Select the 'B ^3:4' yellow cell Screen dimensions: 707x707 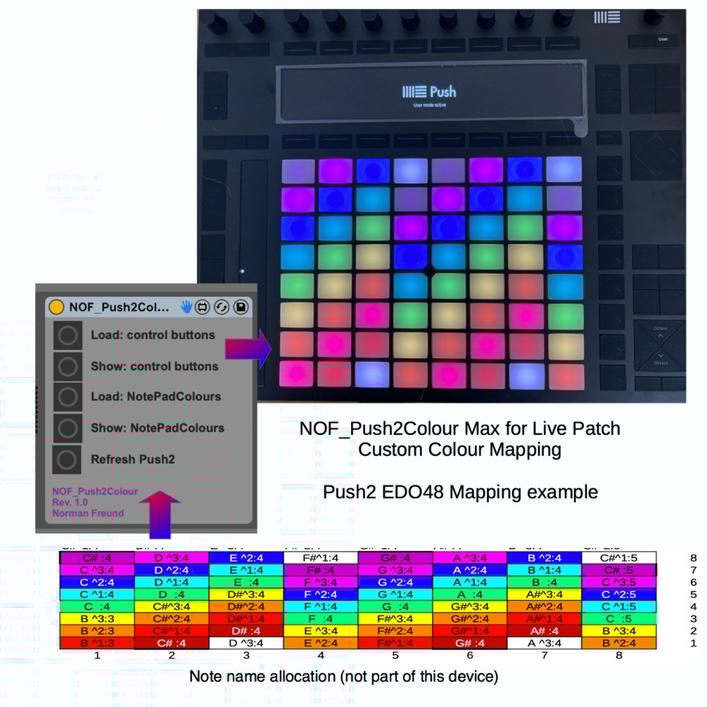tap(619, 631)
